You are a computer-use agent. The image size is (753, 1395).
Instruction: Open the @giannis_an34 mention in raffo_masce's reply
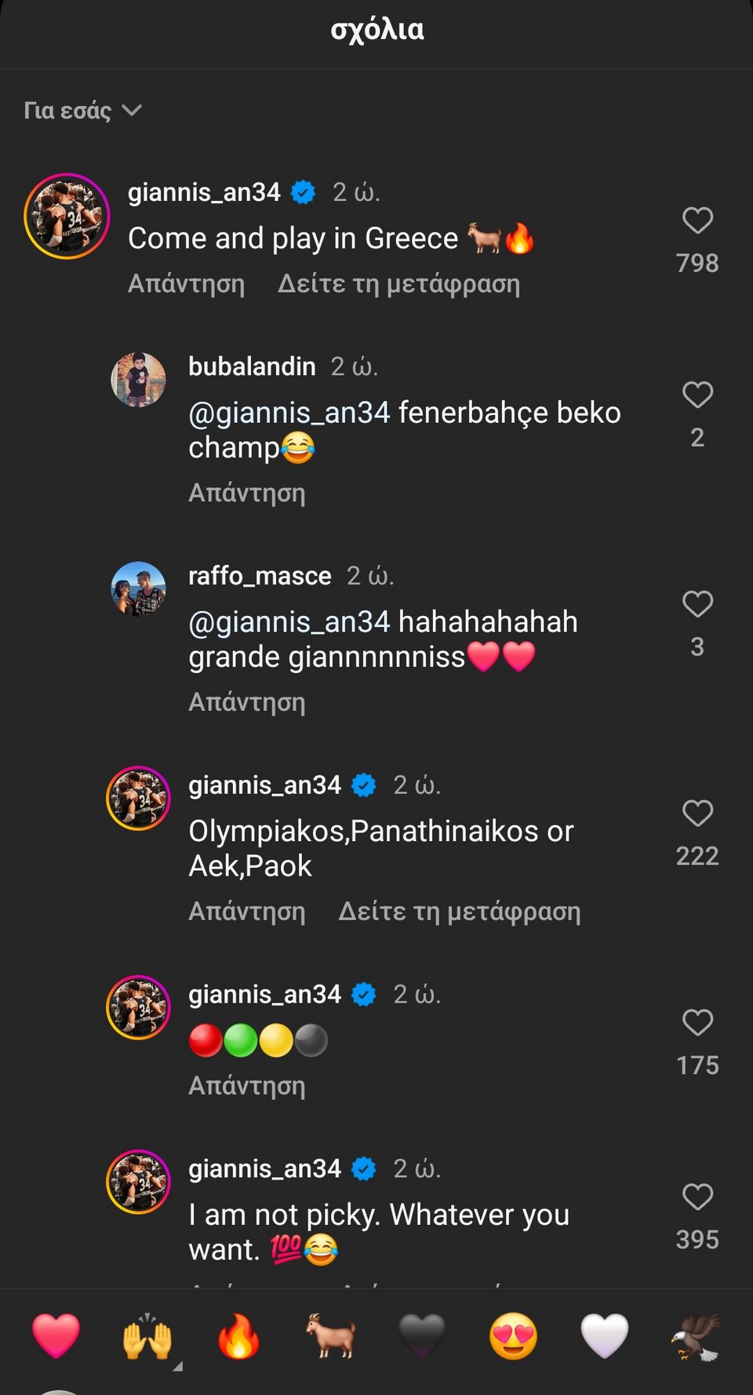[289, 622]
